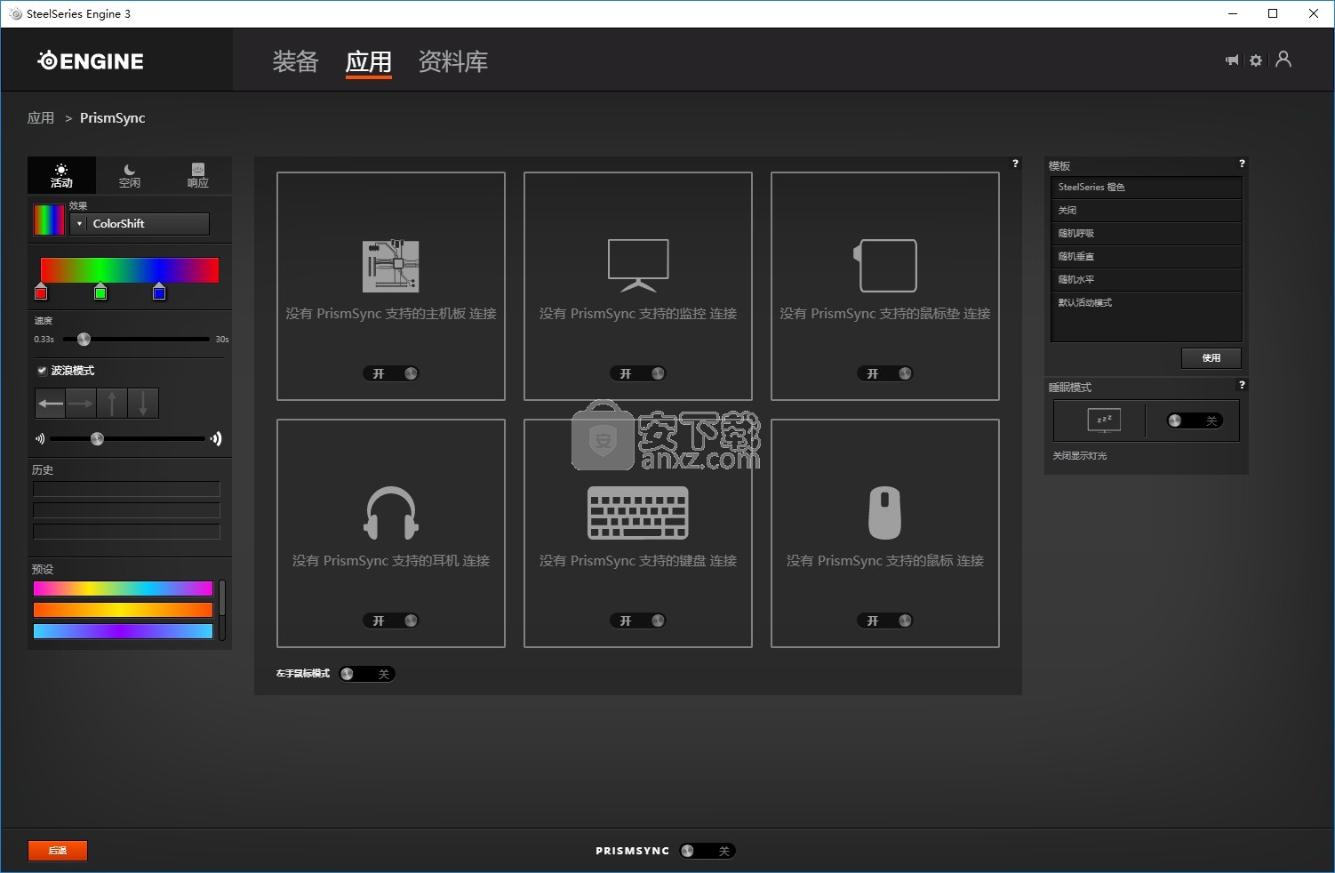Select the 活动 lighting tab
The height and width of the screenshot is (873, 1335).
[x=61, y=175]
